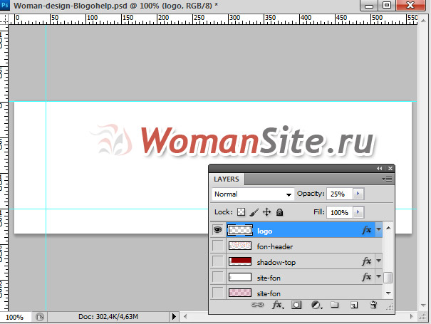The image size is (431, 324).
Task: Click the fx badge on site-fon layer with white thumbnail
Action: pyautogui.click(x=367, y=277)
